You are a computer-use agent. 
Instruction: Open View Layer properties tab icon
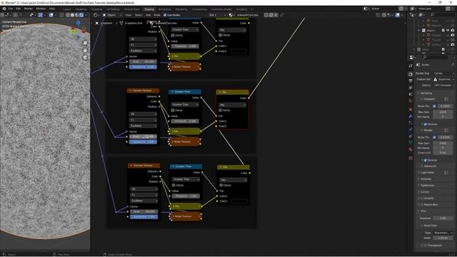[411, 88]
